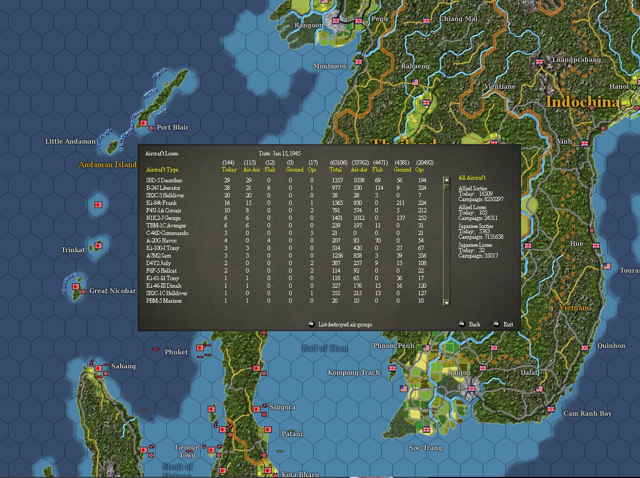
Task: Select the A-20G Havoc row
Action: tap(286, 241)
